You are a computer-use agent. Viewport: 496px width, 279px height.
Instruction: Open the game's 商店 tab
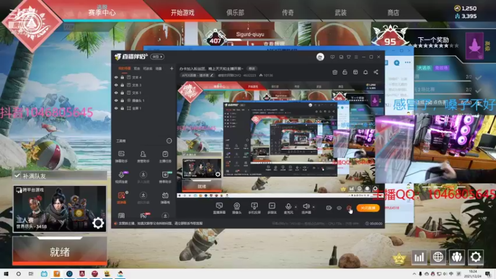(393, 12)
